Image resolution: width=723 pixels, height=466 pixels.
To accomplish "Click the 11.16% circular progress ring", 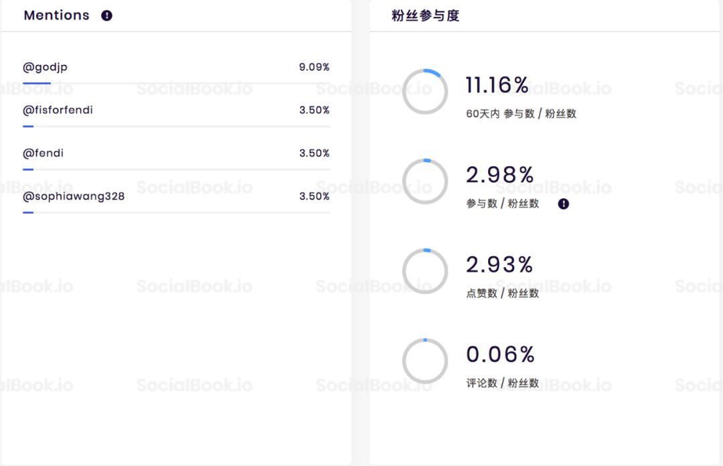I will click(425, 91).
